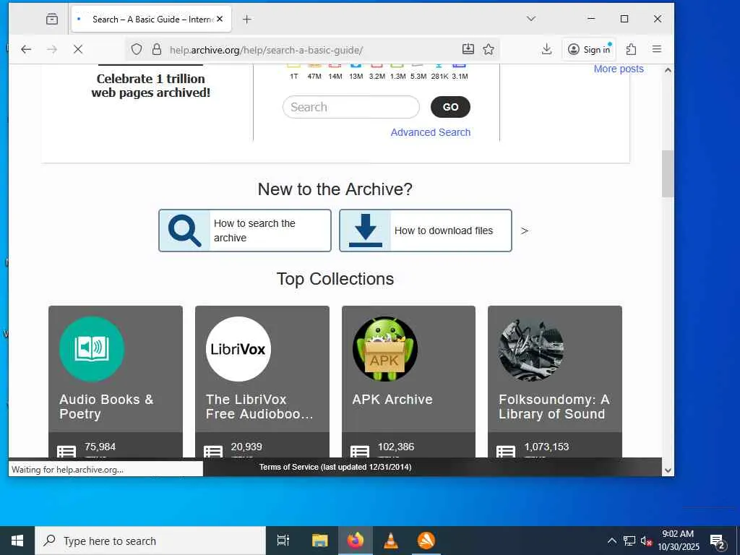Viewport: 740px width, 555px height.
Task: Click the site security padlock icon
Action: click(x=157, y=50)
